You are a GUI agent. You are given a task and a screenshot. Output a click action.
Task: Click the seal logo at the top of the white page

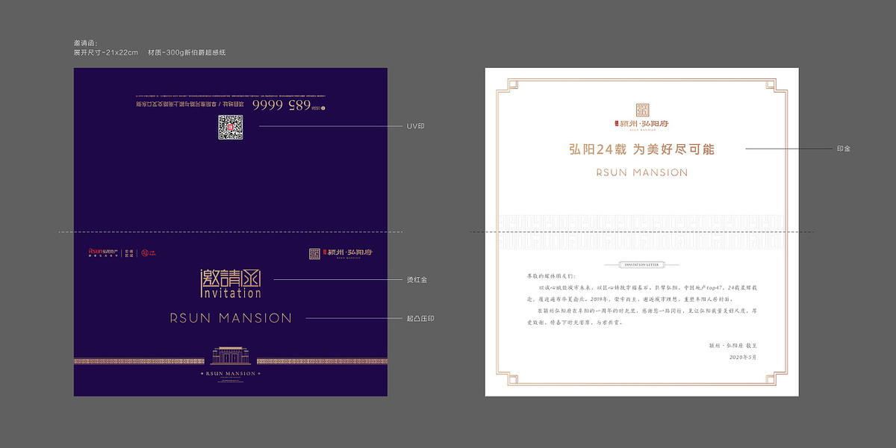click(x=641, y=110)
